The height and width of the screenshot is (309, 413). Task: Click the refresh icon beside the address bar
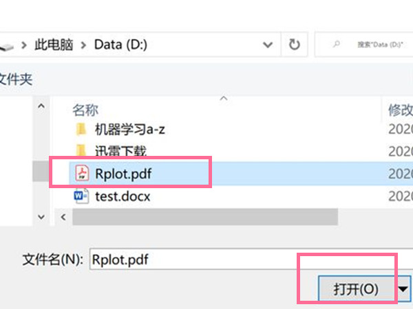[295, 45]
